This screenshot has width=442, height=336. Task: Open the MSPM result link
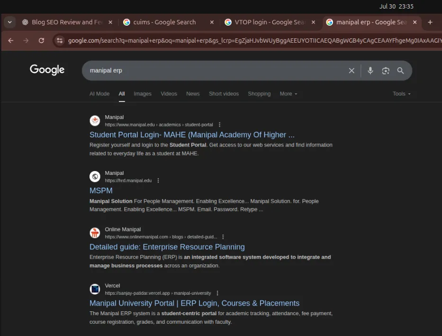point(101,191)
